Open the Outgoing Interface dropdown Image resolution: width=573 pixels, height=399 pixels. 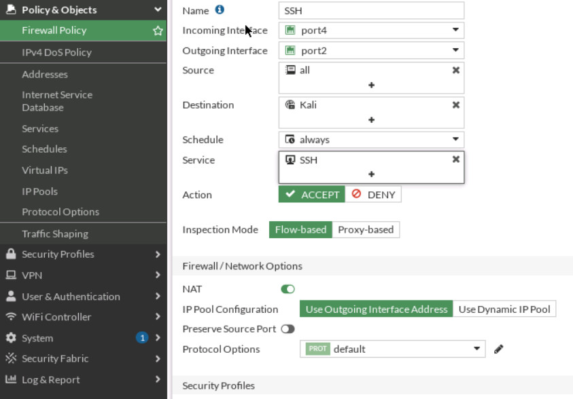pyautogui.click(x=457, y=50)
